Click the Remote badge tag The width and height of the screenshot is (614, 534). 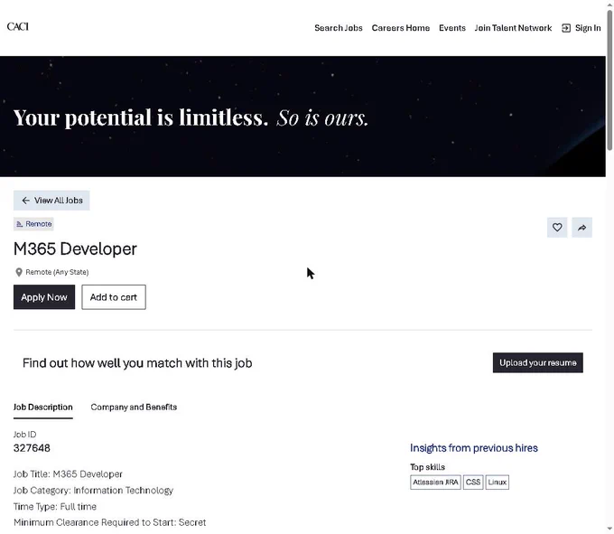click(x=33, y=224)
